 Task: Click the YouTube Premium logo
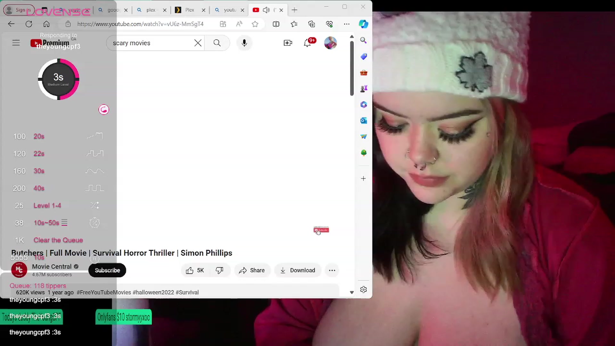pos(50,43)
